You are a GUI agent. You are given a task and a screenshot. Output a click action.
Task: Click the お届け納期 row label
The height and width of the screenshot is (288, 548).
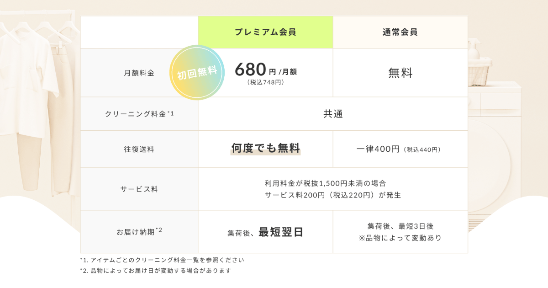coord(139,232)
